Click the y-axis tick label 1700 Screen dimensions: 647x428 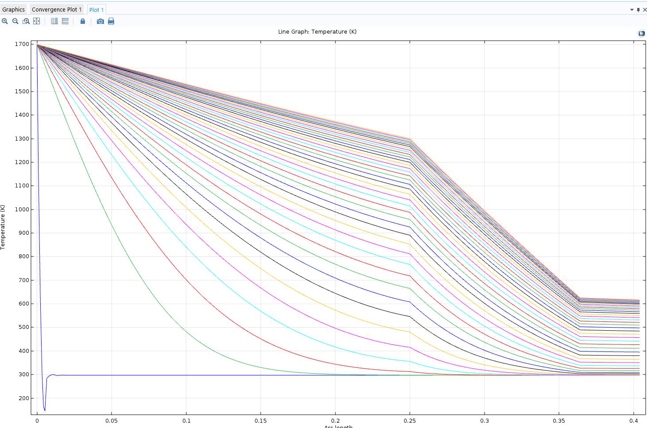(x=22, y=44)
